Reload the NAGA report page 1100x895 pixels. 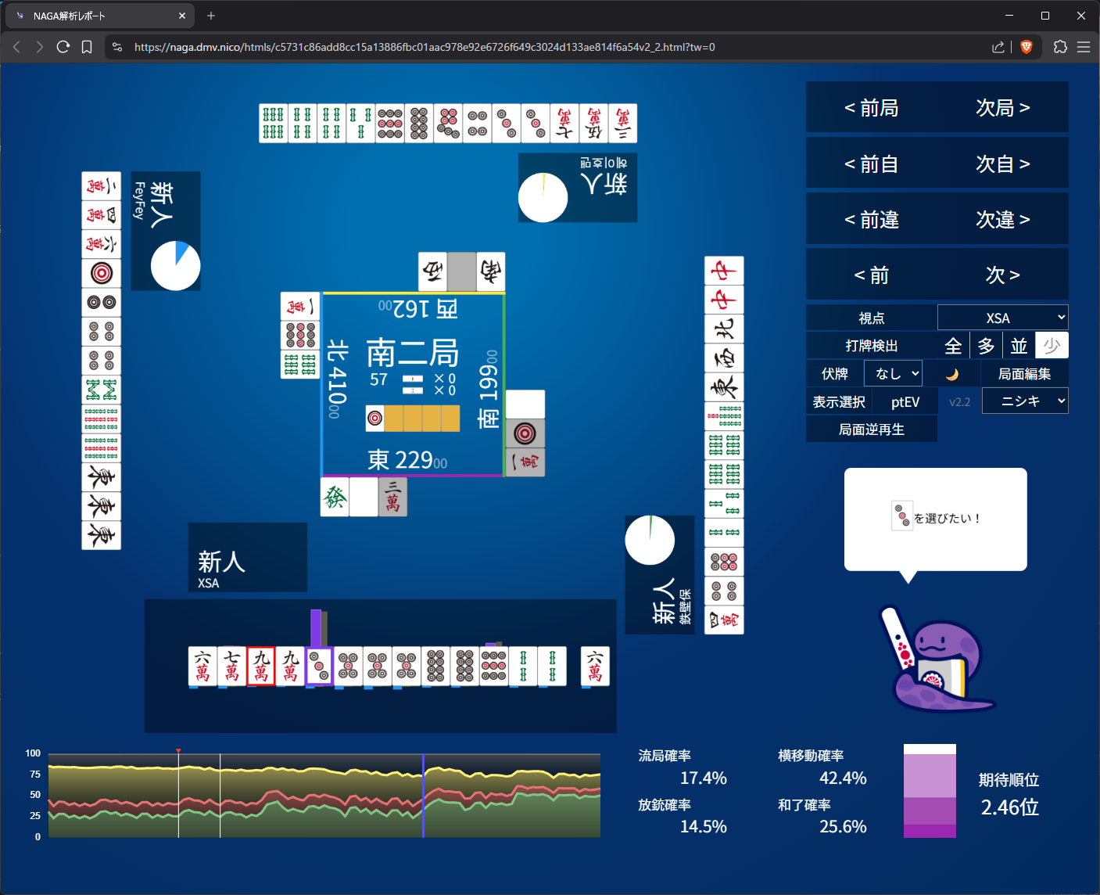[63, 47]
